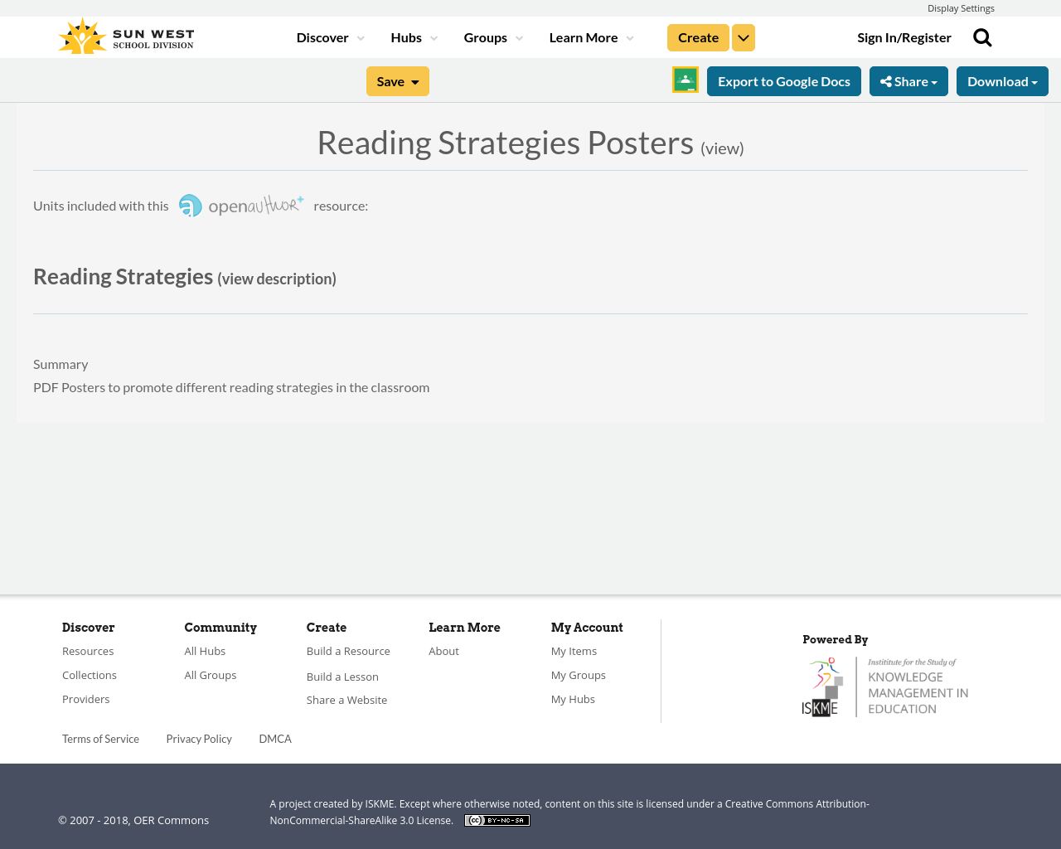Open the Terms of Service page
The height and width of the screenshot is (849, 1061).
pyautogui.click(x=100, y=737)
